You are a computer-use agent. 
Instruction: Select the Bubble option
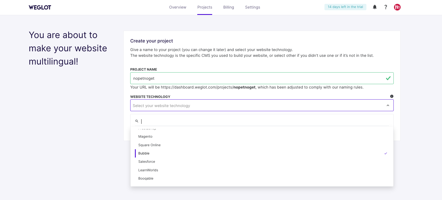(262, 153)
